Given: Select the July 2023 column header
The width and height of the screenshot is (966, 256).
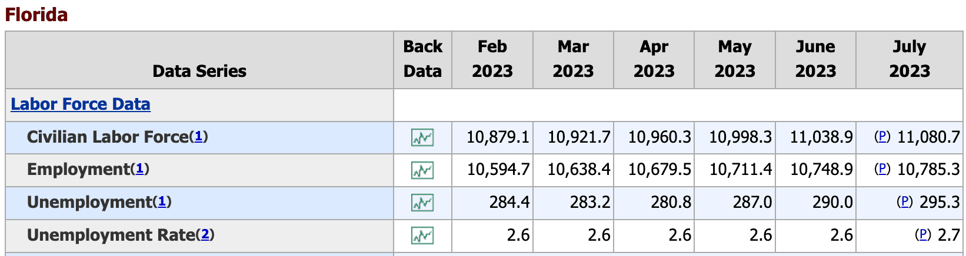Looking at the screenshot, I should coord(910,59).
